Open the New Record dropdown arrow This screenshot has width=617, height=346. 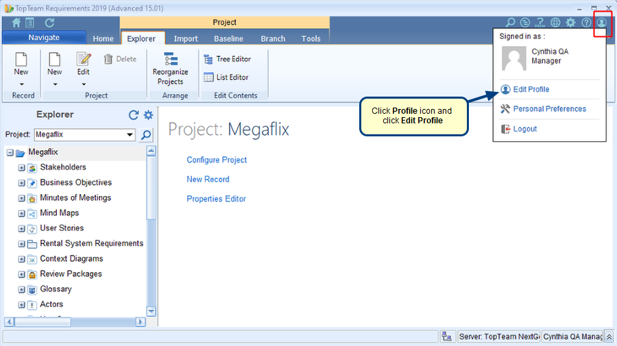pyautogui.click(x=21, y=84)
